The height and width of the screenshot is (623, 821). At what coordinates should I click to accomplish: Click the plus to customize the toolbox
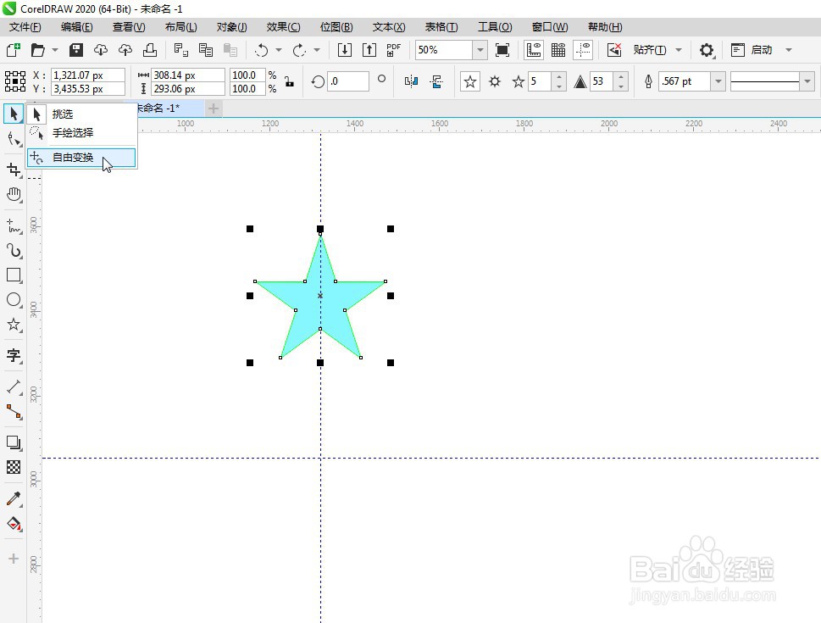click(x=14, y=559)
